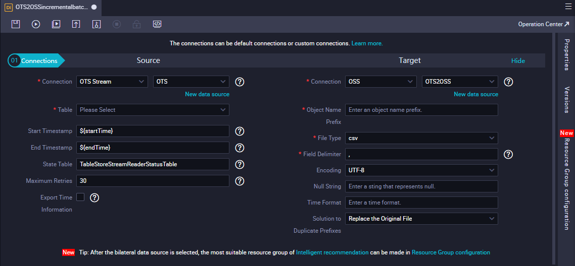The image size is (575, 266).
Task: Click the 01 Connections step header
Action: click(x=36, y=60)
